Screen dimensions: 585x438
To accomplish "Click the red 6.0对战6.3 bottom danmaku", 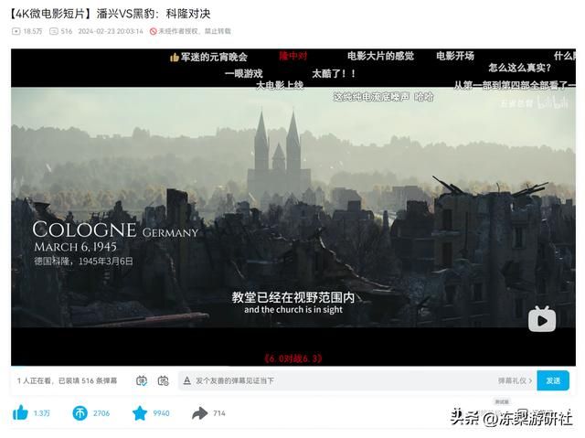I will pyautogui.click(x=292, y=358).
